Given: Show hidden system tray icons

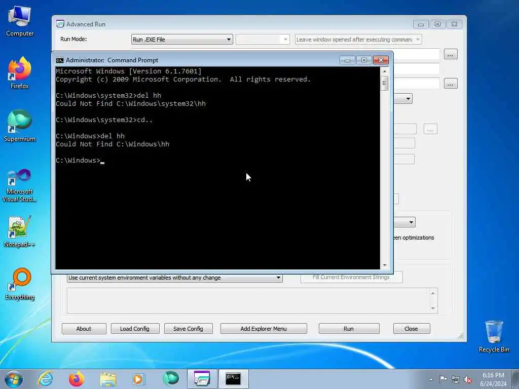Looking at the screenshot, I should tap(431, 379).
